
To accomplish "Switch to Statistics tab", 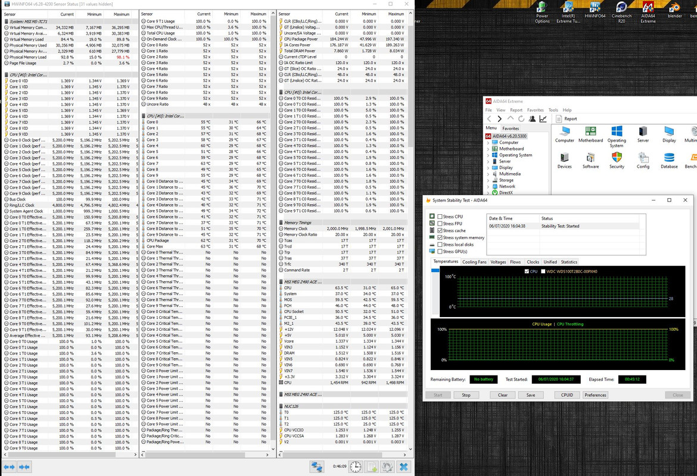I will (x=569, y=262).
